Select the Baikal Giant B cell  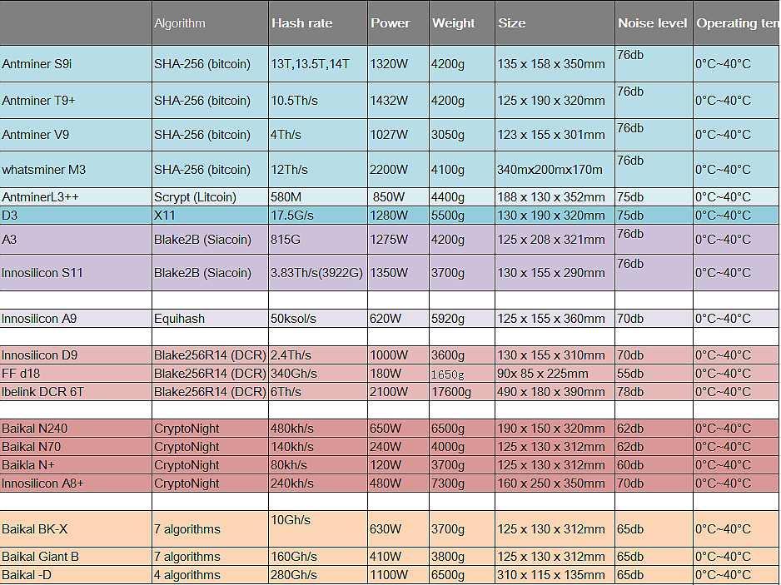[76, 557]
